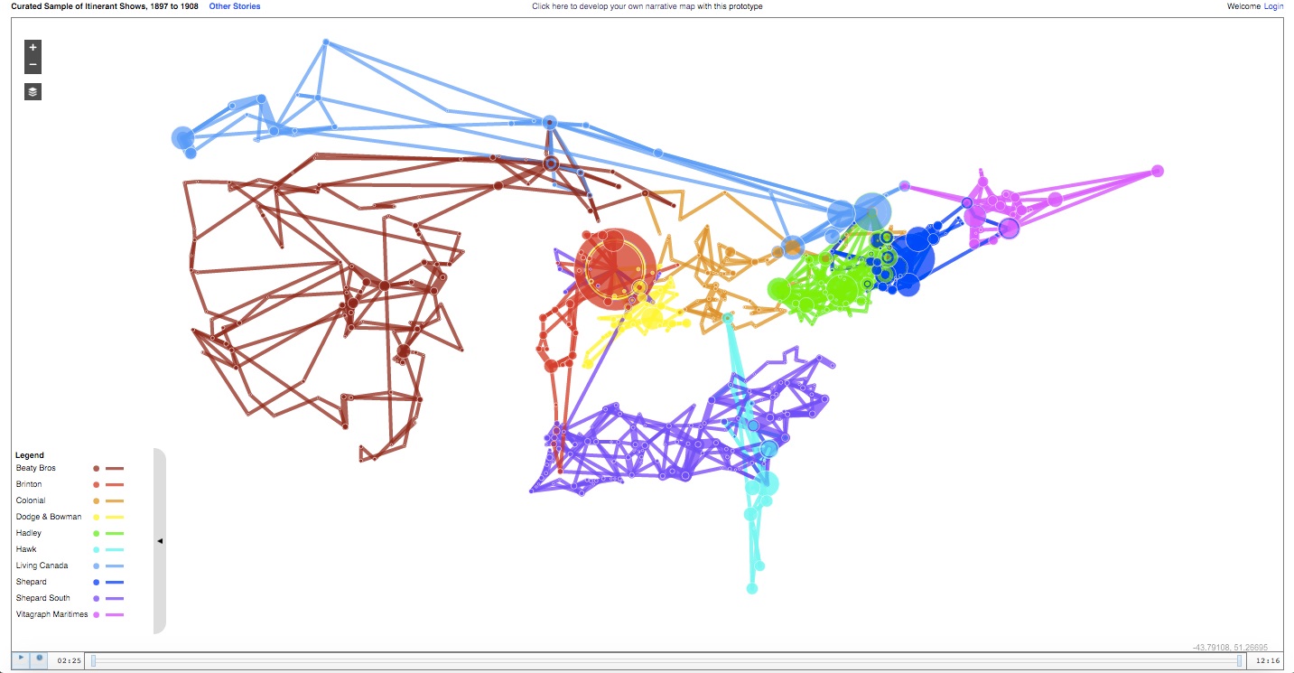Zoom in on the map
The image size is (1294, 673).
[x=33, y=47]
